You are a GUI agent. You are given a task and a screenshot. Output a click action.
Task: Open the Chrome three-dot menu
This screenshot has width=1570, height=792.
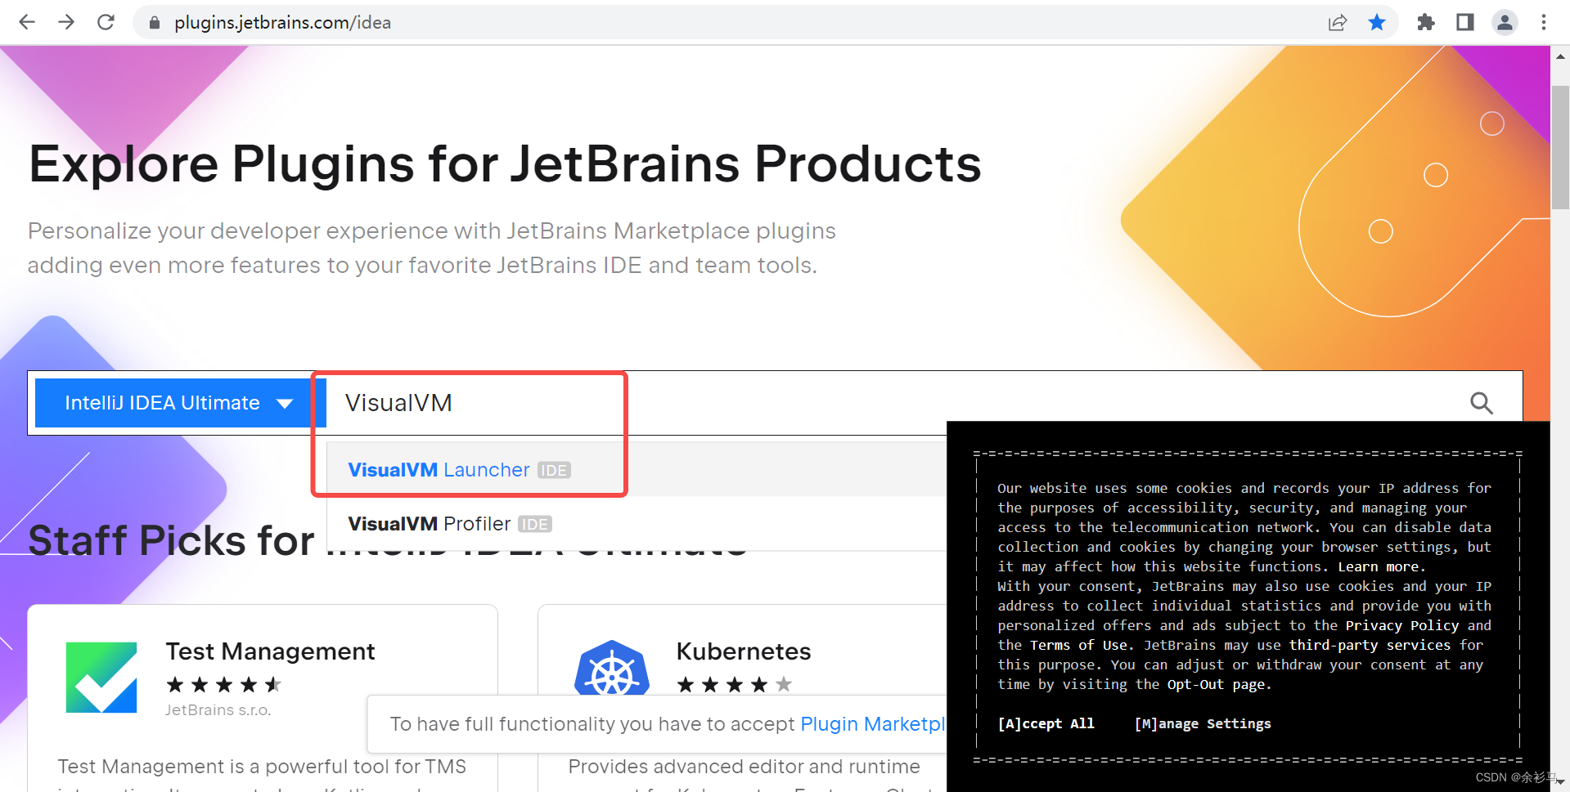[x=1545, y=22]
